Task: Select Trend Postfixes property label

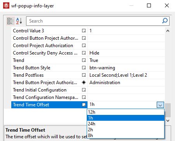Action: click(28, 75)
